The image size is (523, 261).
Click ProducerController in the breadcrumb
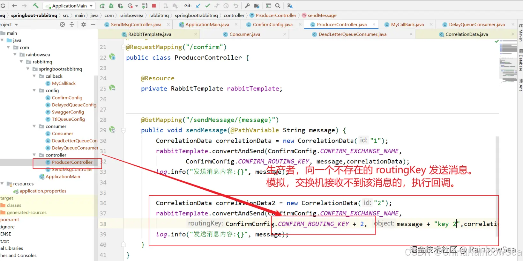[273, 15]
